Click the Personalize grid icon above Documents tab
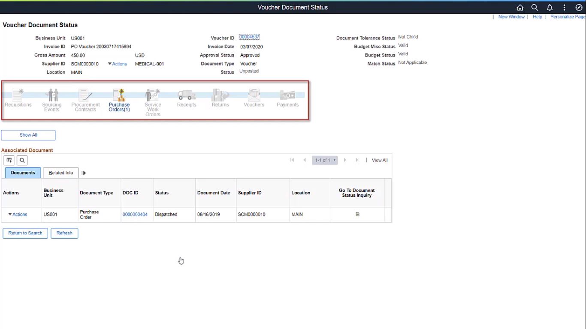Image resolution: width=586 pixels, height=329 pixels. click(x=9, y=160)
